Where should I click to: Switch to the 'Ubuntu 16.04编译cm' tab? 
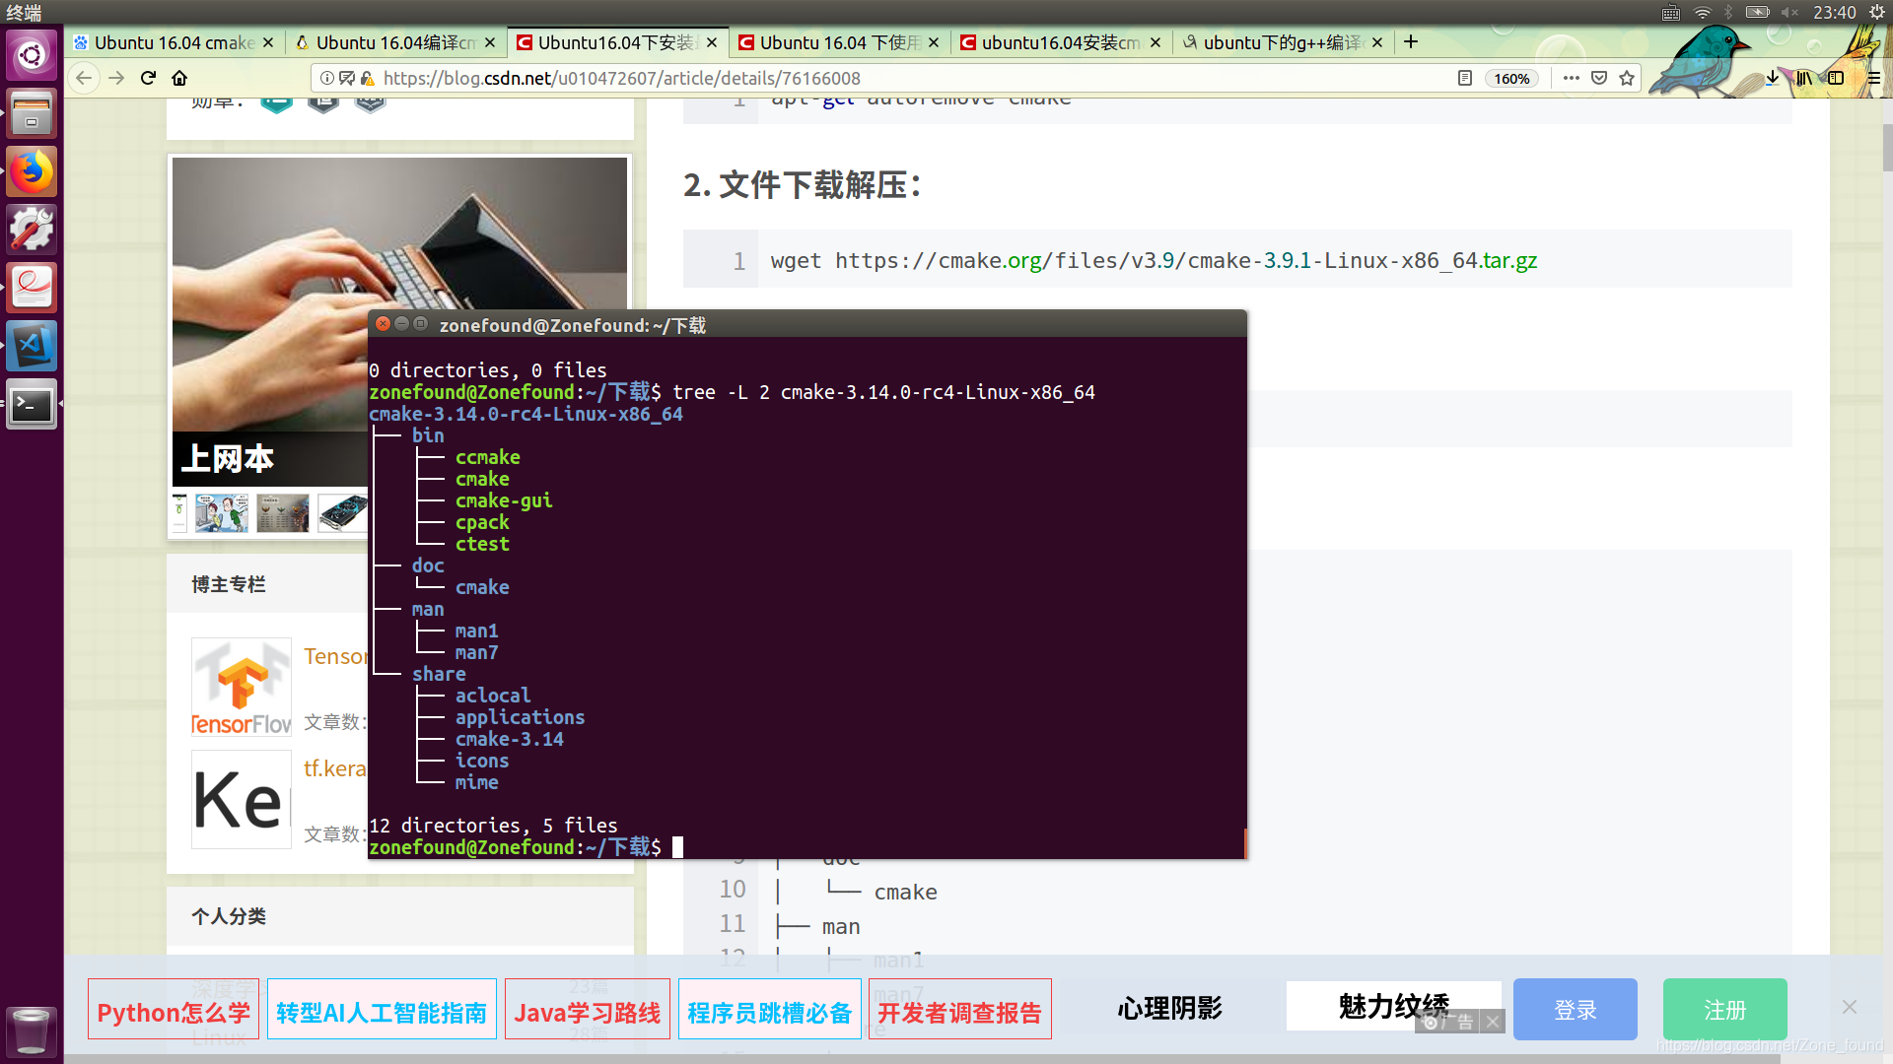[x=396, y=42]
